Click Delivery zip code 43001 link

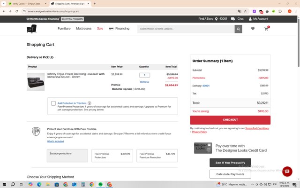[x=206, y=86]
